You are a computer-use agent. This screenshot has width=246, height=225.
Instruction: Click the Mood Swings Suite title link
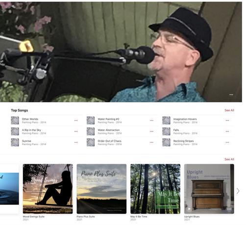click(34, 217)
